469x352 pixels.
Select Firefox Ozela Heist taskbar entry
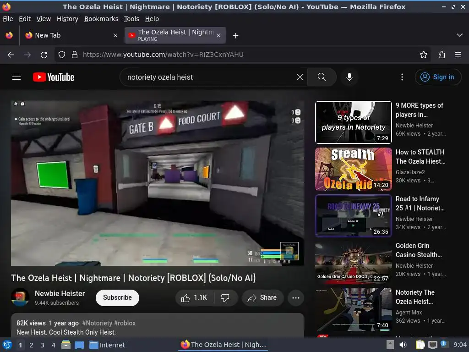point(224,345)
